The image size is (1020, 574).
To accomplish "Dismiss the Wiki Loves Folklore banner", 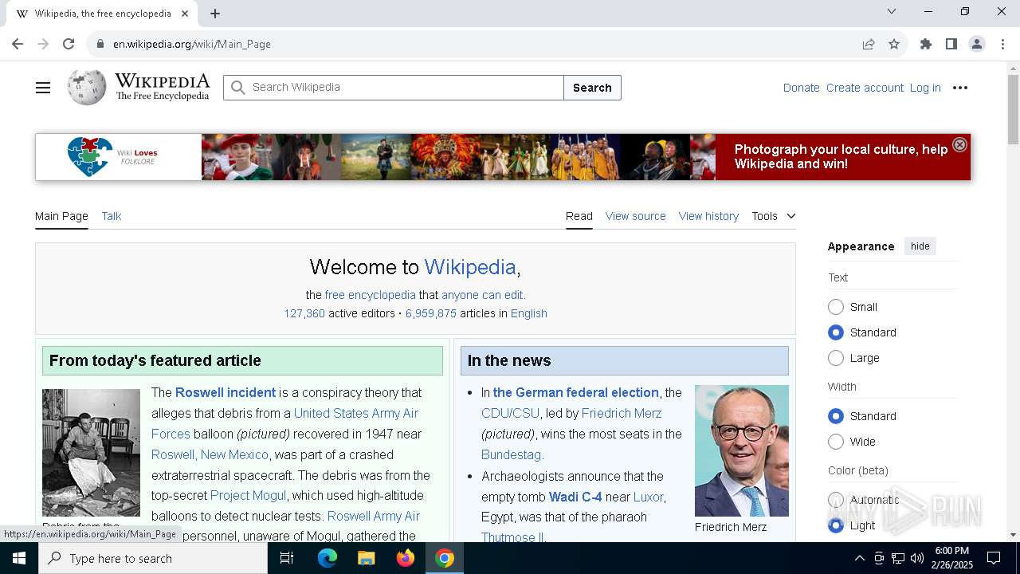I will coord(959,144).
